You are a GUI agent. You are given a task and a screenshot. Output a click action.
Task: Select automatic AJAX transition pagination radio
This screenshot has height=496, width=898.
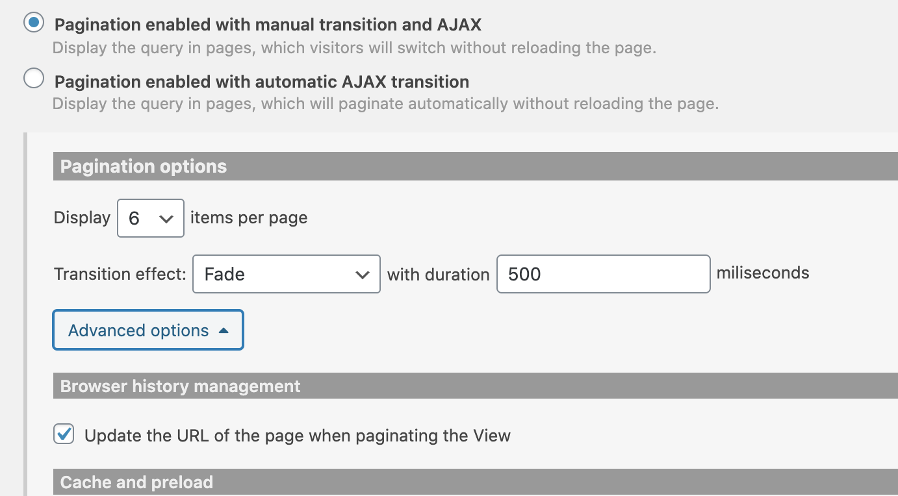[x=34, y=79]
